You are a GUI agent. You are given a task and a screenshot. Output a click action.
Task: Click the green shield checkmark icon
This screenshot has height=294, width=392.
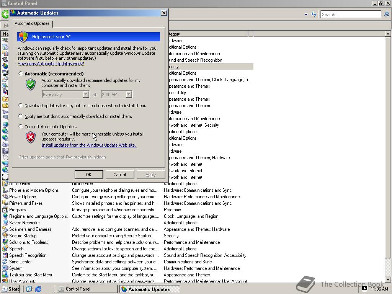[x=31, y=84]
